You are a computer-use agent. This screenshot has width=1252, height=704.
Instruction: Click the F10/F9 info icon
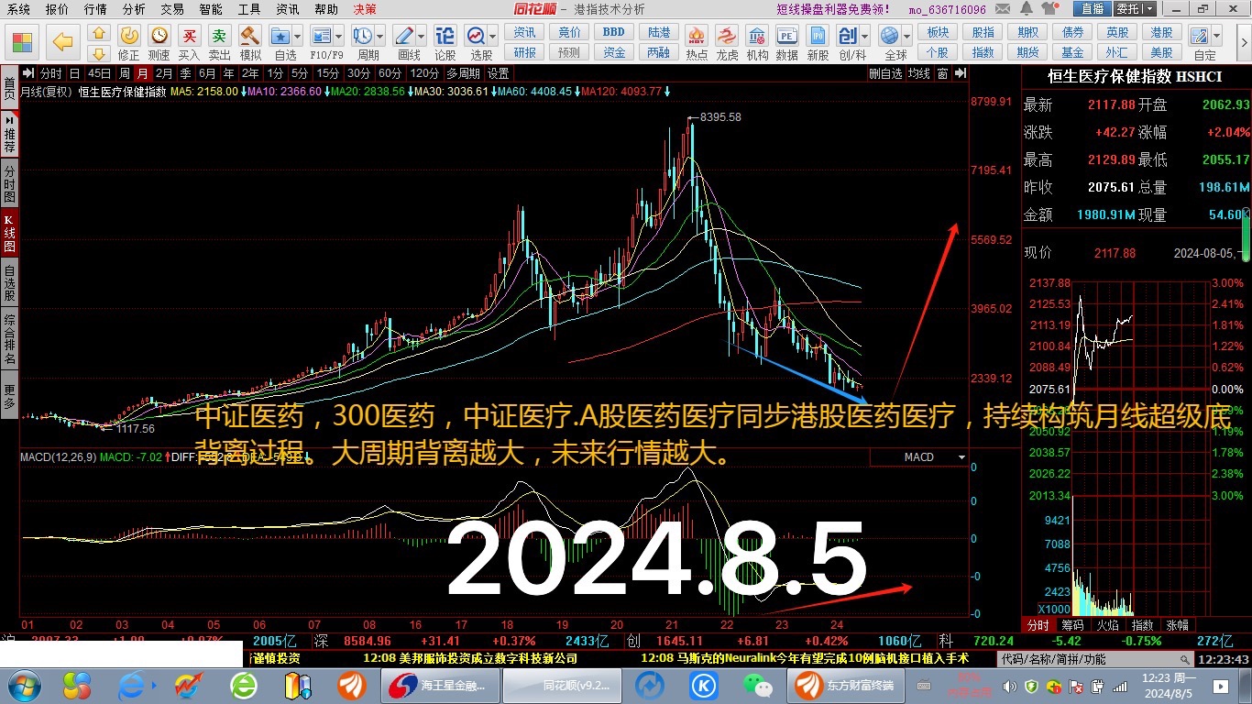pos(321,35)
